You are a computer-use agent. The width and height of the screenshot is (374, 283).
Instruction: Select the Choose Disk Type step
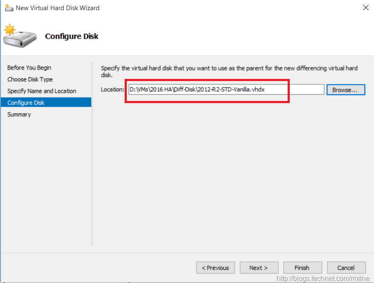(x=30, y=79)
